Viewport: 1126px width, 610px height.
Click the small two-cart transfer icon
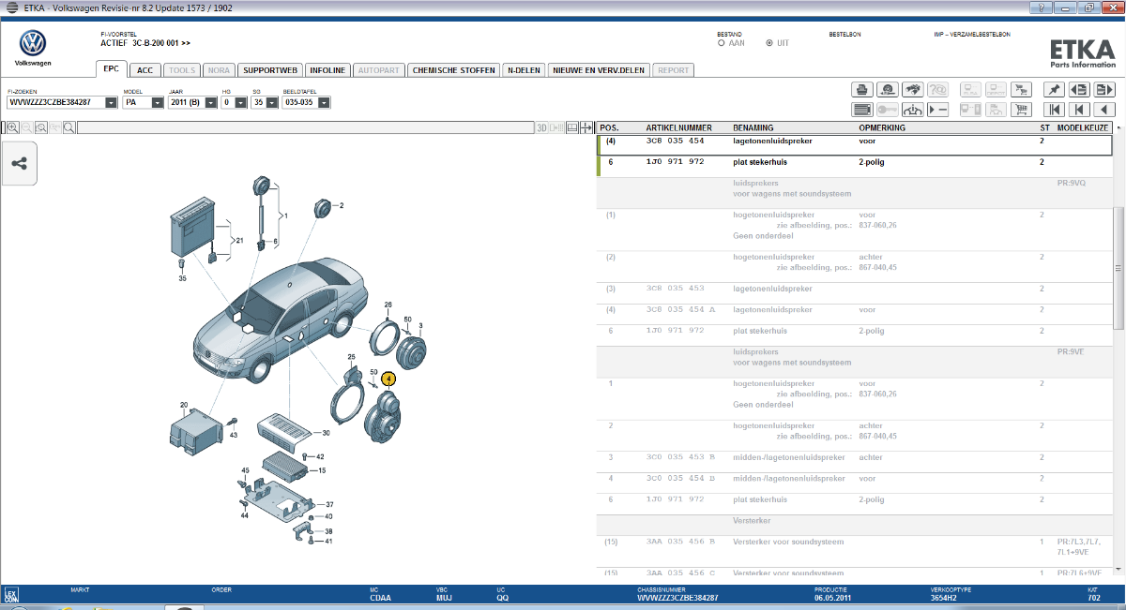1021,90
